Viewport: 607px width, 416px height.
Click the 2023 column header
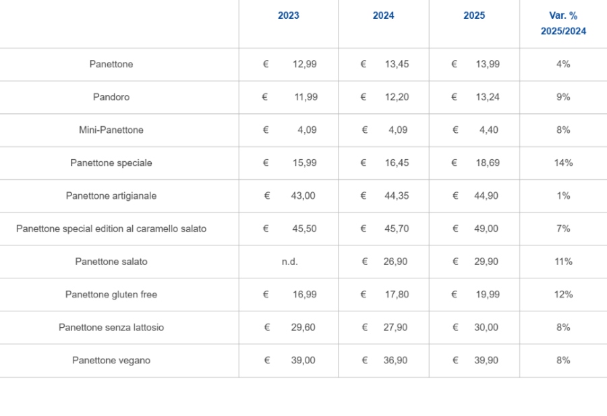click(288, 16)
